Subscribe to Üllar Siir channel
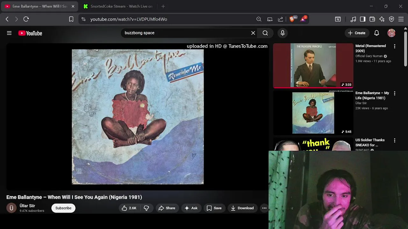 click(x=63, y=208)
